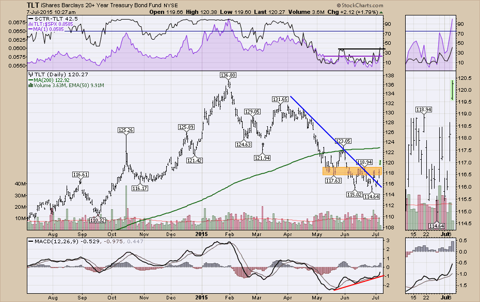The width and height of the screenshot is (480, 302).
Task: Click the 116.17 price label
Action: point(140,188)
